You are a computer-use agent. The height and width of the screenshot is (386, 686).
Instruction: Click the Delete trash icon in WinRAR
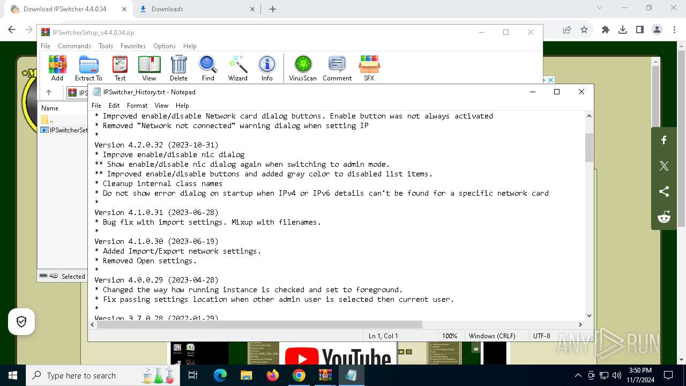179,68
